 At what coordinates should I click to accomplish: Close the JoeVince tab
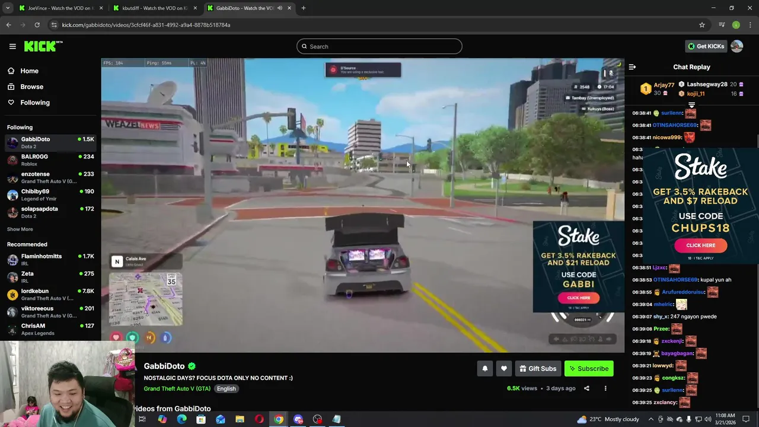[x=101, y=8]
